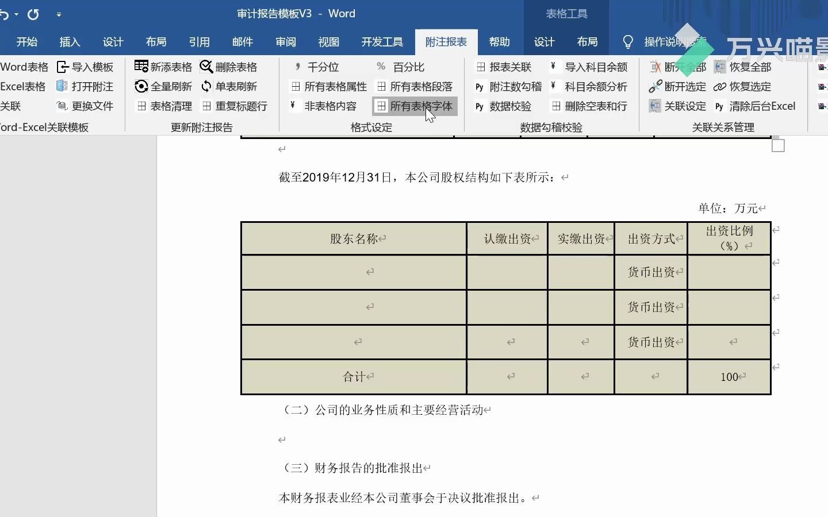This screenshot has width=828, height=517.
Task: Click the paragraph 截至2019年12月31日 text
Action: (418, 178)
